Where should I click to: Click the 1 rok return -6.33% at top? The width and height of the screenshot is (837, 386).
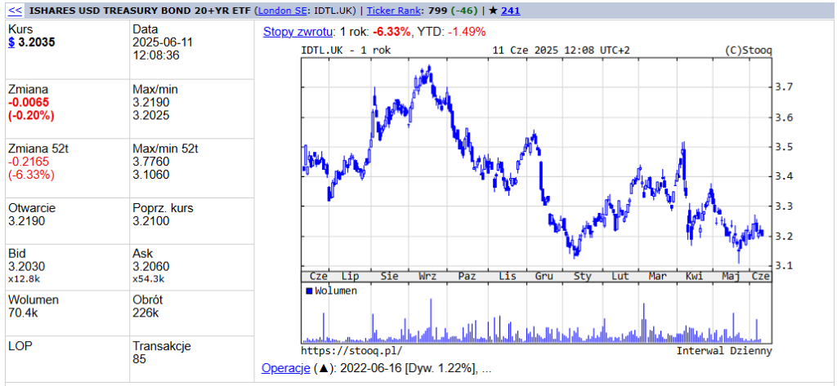pyautogui.click(x=392, y=32)
